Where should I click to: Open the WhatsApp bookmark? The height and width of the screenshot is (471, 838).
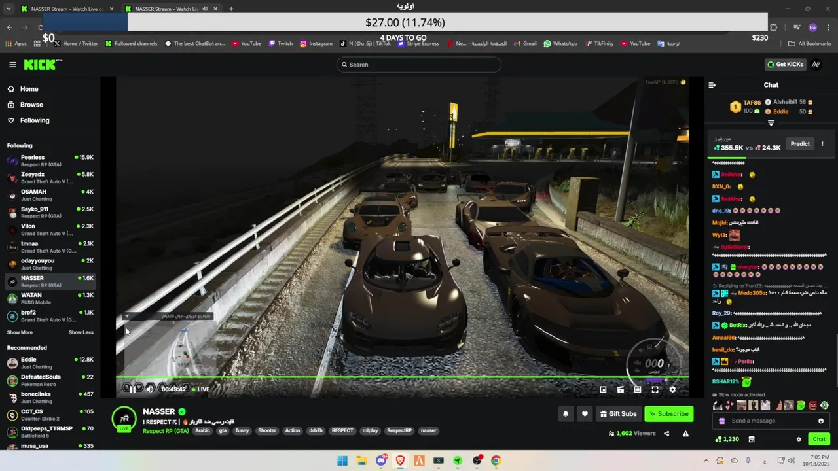pos(560,44)
